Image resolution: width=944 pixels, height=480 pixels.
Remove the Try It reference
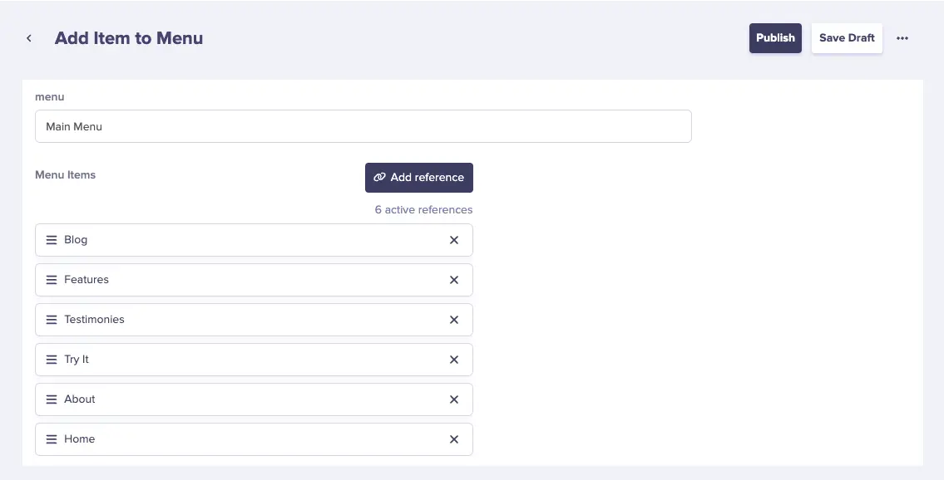click(x=454, y=360)
